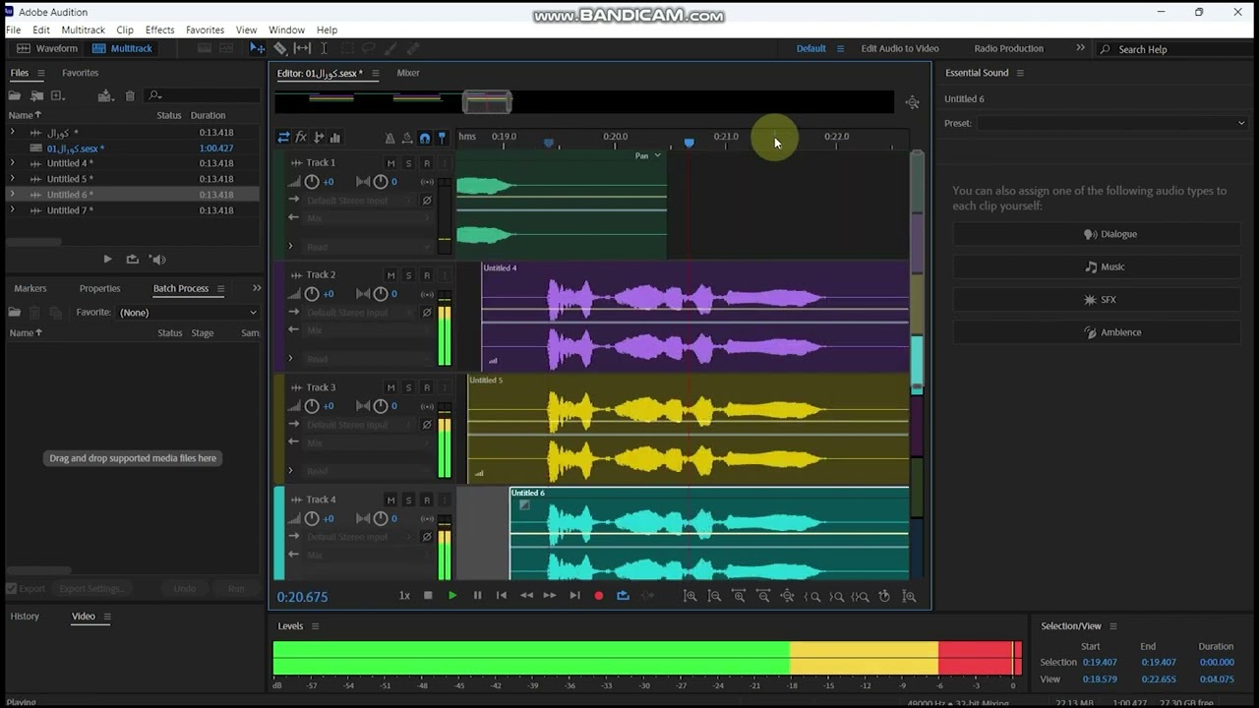Adjust Track 2 pan knob
Viewport: 1259px width, 708px height.
(381, 294)
